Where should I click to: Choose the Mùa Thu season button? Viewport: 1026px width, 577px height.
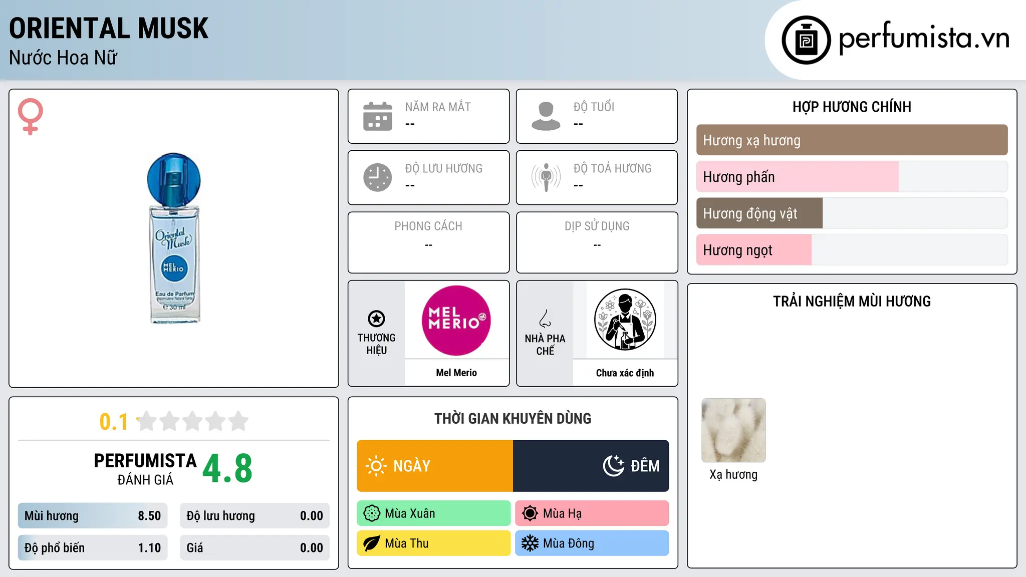point(434,543)
